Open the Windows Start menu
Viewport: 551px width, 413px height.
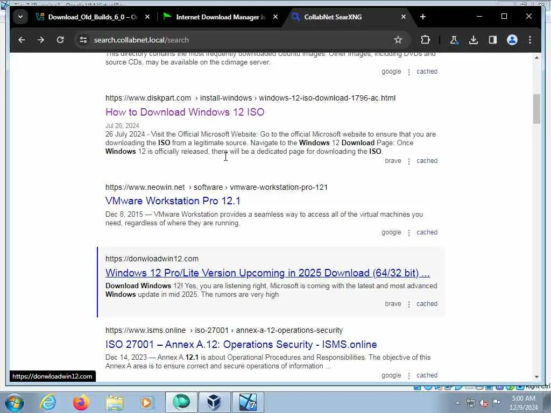(14, 402)
